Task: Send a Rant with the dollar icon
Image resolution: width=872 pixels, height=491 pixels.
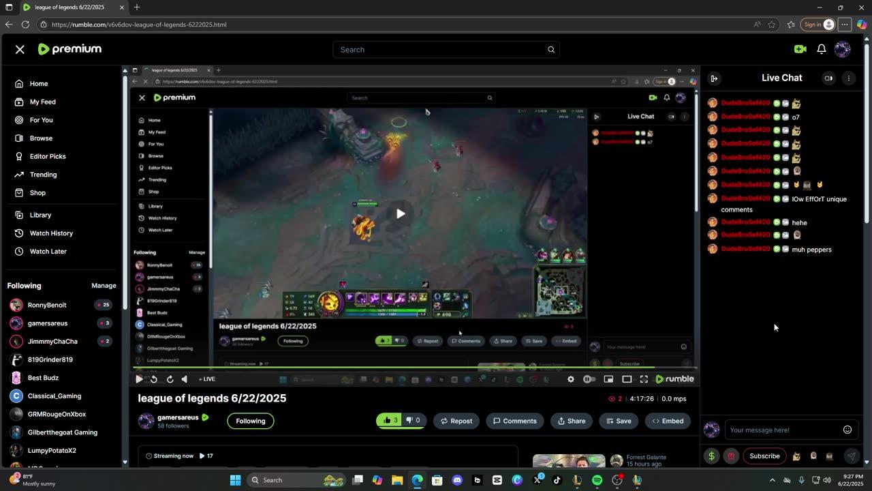Action: click(x=711, y=456)
